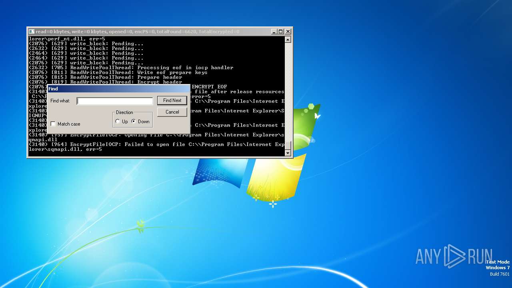
Task: Click the console vertical scrollbar thumb
Action: point(288,145)
